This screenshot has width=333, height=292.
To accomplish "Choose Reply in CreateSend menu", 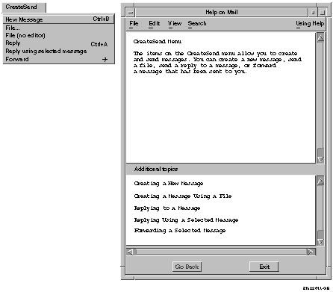I will pyautogui.click(x=59, y=43).
